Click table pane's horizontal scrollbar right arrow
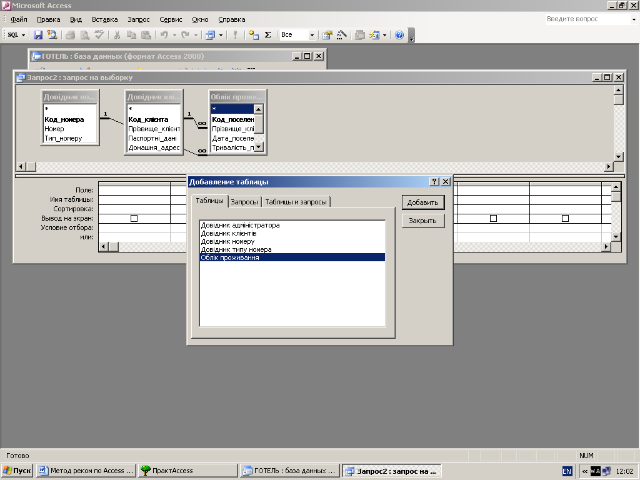640x480 pixels. (x=609, y=166)
